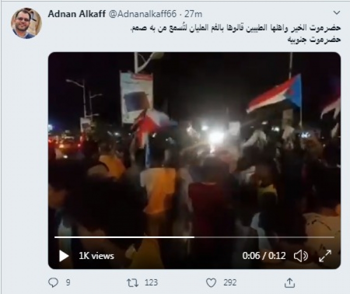350x294 pixels.
Task: Open the 27m tweet timestamp
Action: 193,14
